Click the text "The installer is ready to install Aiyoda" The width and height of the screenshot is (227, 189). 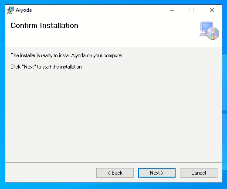pos(48,55)
